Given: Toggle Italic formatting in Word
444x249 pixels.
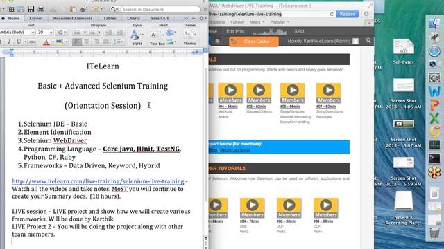Looking at the screenshot, I should pos(9,41).
